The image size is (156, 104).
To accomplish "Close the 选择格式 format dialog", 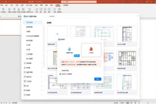I will pos(102,40).
